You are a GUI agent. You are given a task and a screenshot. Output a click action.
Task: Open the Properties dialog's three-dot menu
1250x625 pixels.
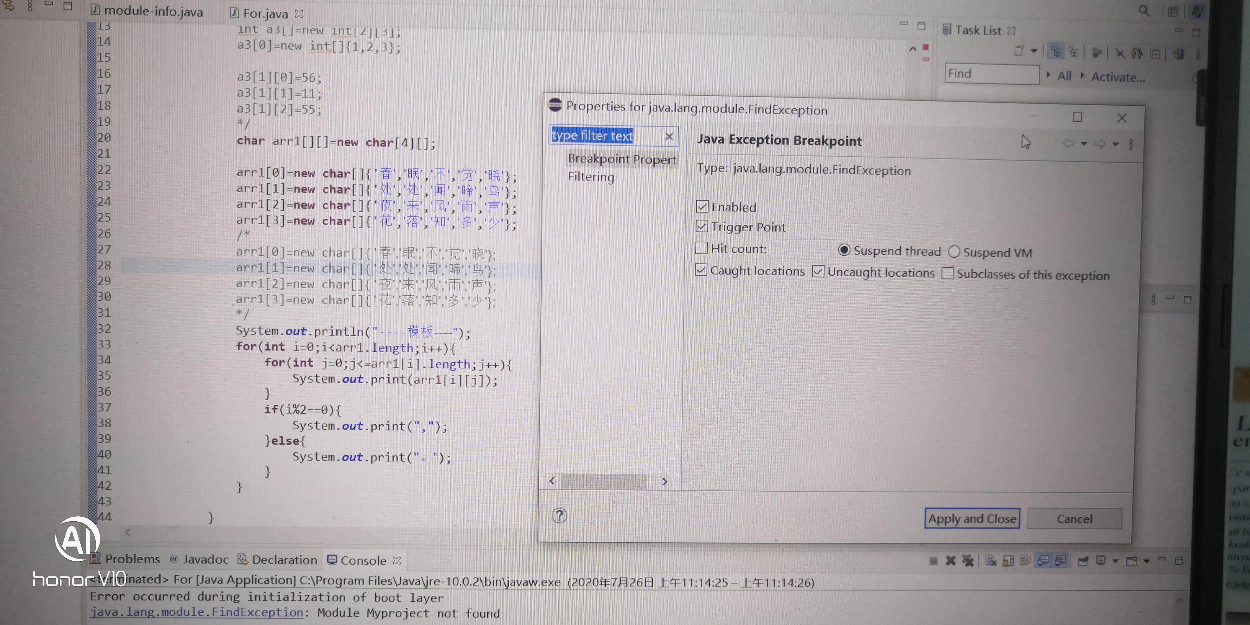coord(1131,144)
